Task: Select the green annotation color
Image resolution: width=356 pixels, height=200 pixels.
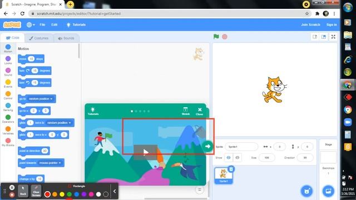Action: click(69, 194)
